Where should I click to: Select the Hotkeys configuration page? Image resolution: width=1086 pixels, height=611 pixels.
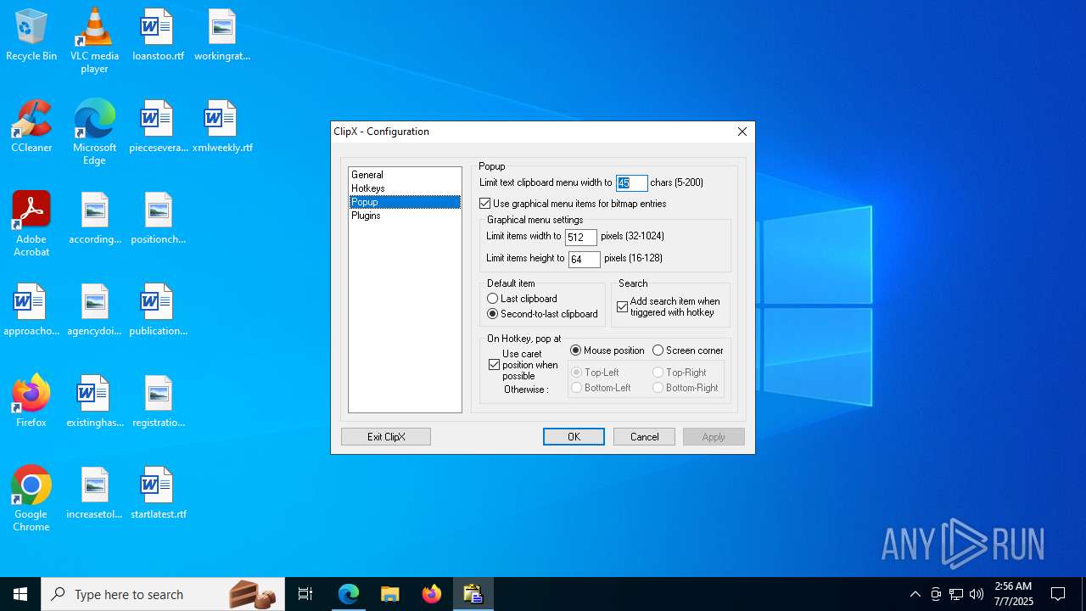[405, 188]
